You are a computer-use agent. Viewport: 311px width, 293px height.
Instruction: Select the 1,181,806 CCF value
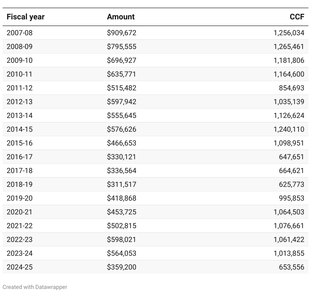click(289, 60)
